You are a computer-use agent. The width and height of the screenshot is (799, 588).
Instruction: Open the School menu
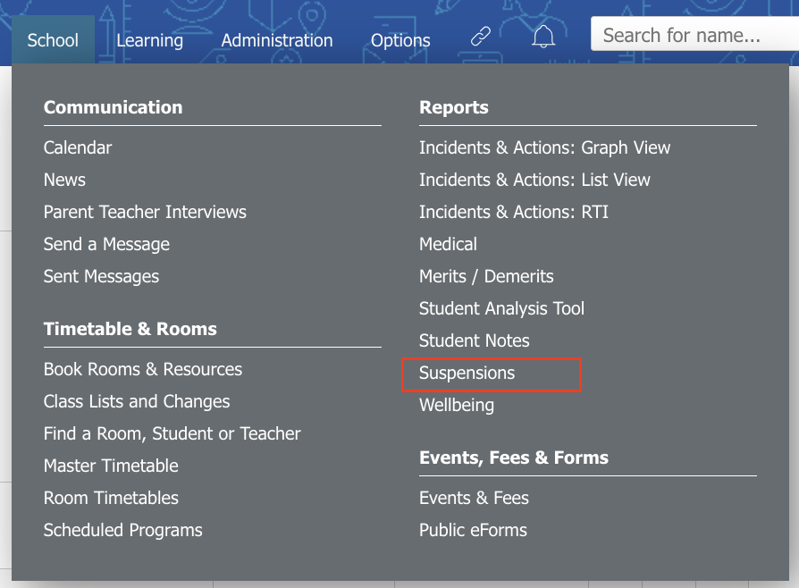(x=53, y=39)
